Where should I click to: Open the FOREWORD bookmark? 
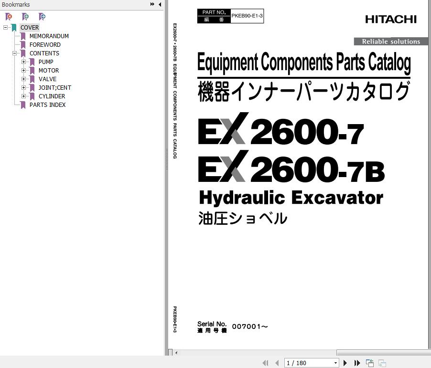pyautogui.click(x=45, y=45)
